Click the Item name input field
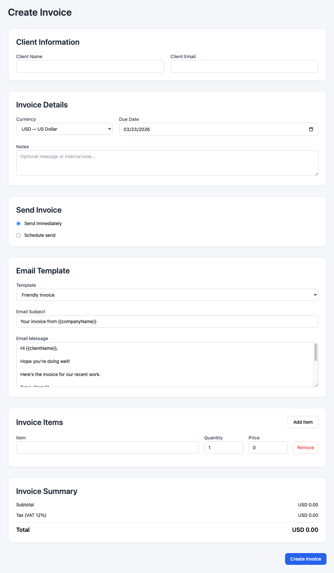This screenshot has height=573, width=334. (108, 448)
